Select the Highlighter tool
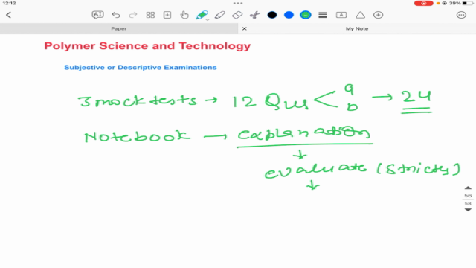 [220, 15]
